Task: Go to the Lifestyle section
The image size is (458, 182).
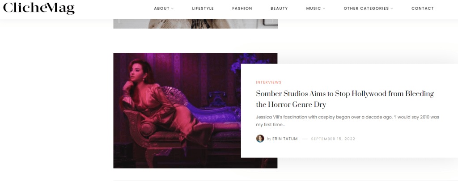Action: (203, 8)
